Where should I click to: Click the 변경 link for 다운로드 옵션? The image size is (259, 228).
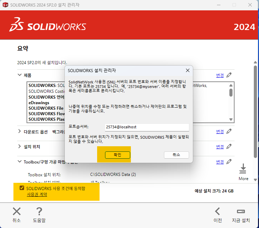pos(220,132)
